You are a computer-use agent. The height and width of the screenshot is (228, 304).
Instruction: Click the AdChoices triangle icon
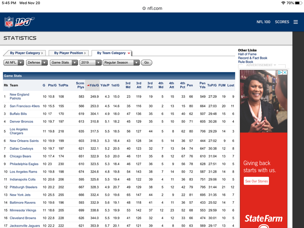coord(280,73)
